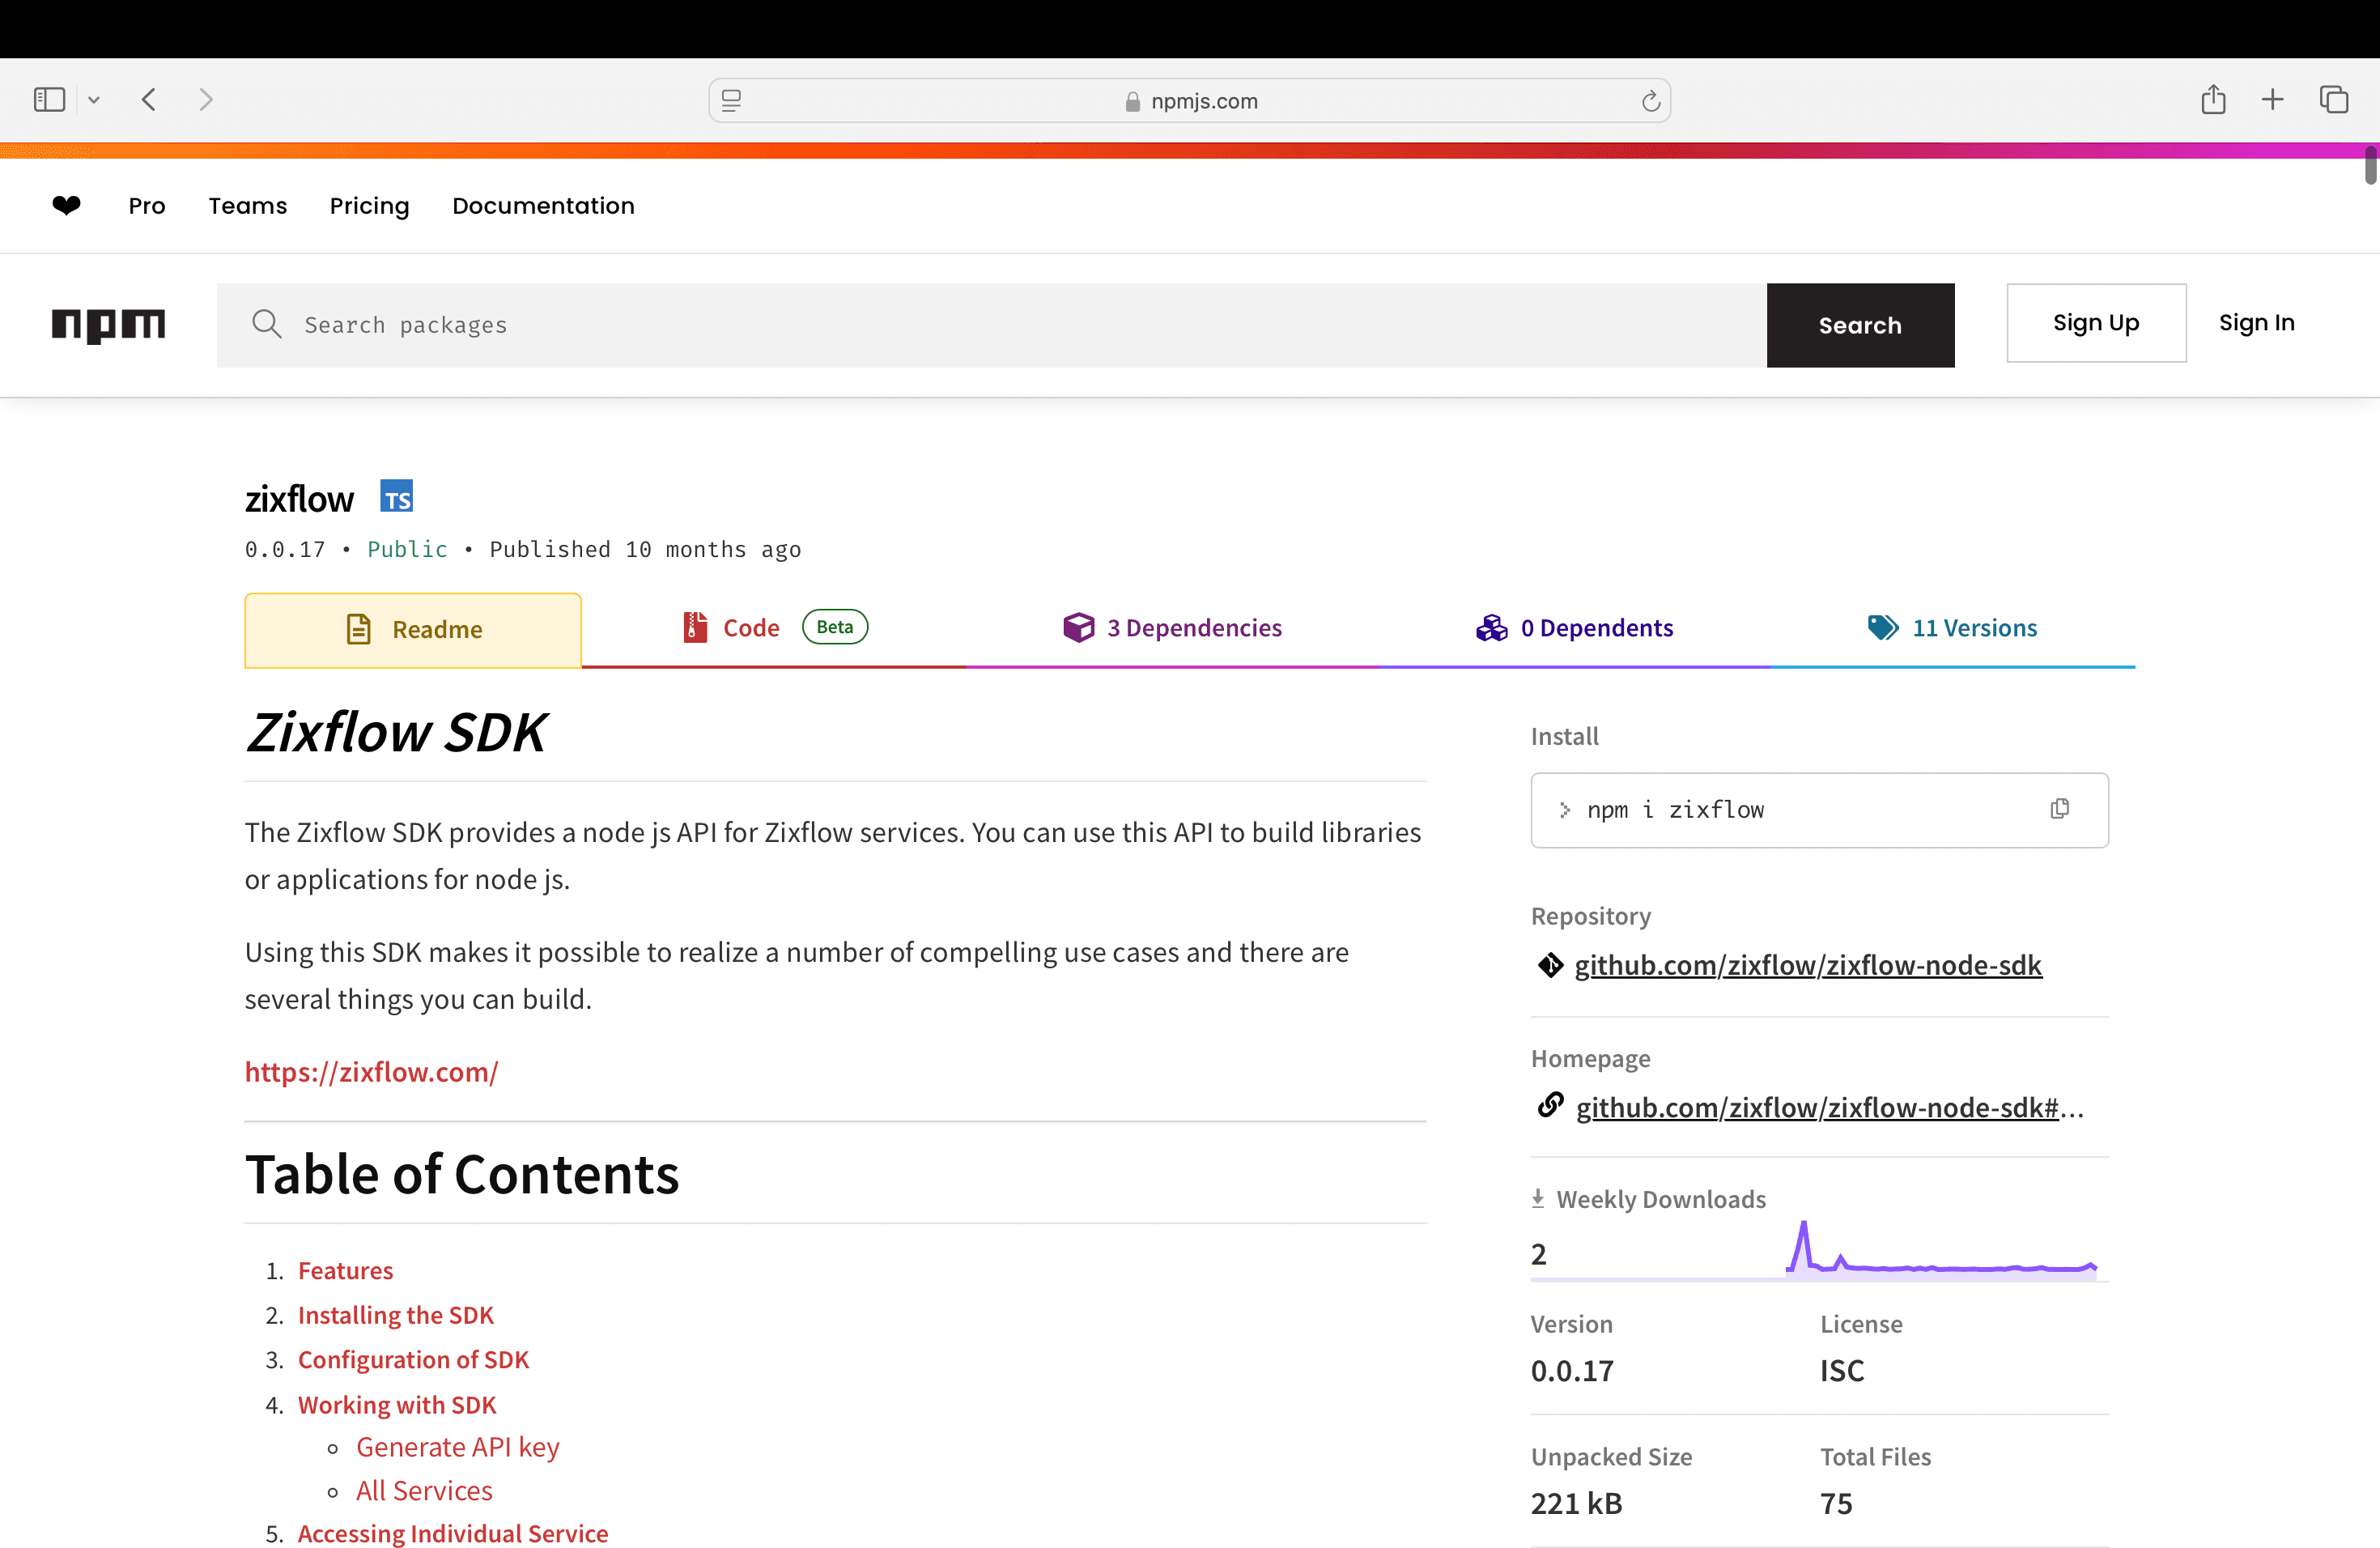Click the npm heart icon
The height and width of the screenshot is (1548, 2380).
66,205
